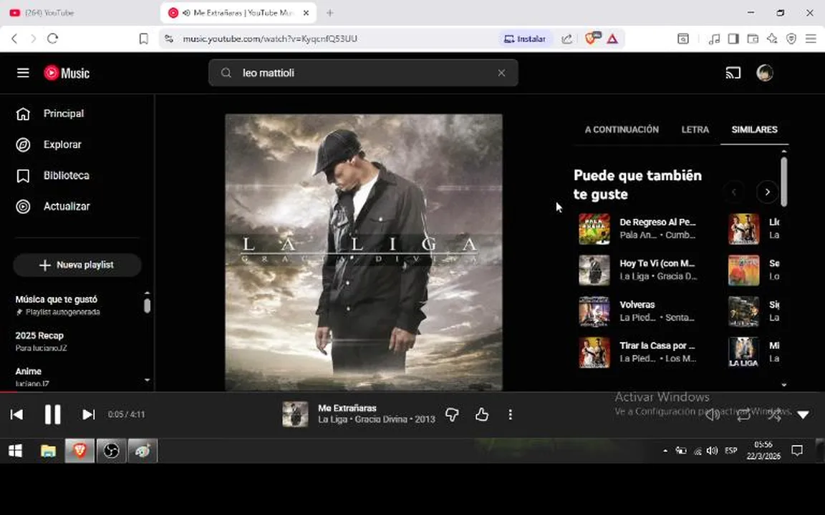Screen dimensions: 825x515
Task: Open the Brave Wallet icon
Action: (753, 39)
